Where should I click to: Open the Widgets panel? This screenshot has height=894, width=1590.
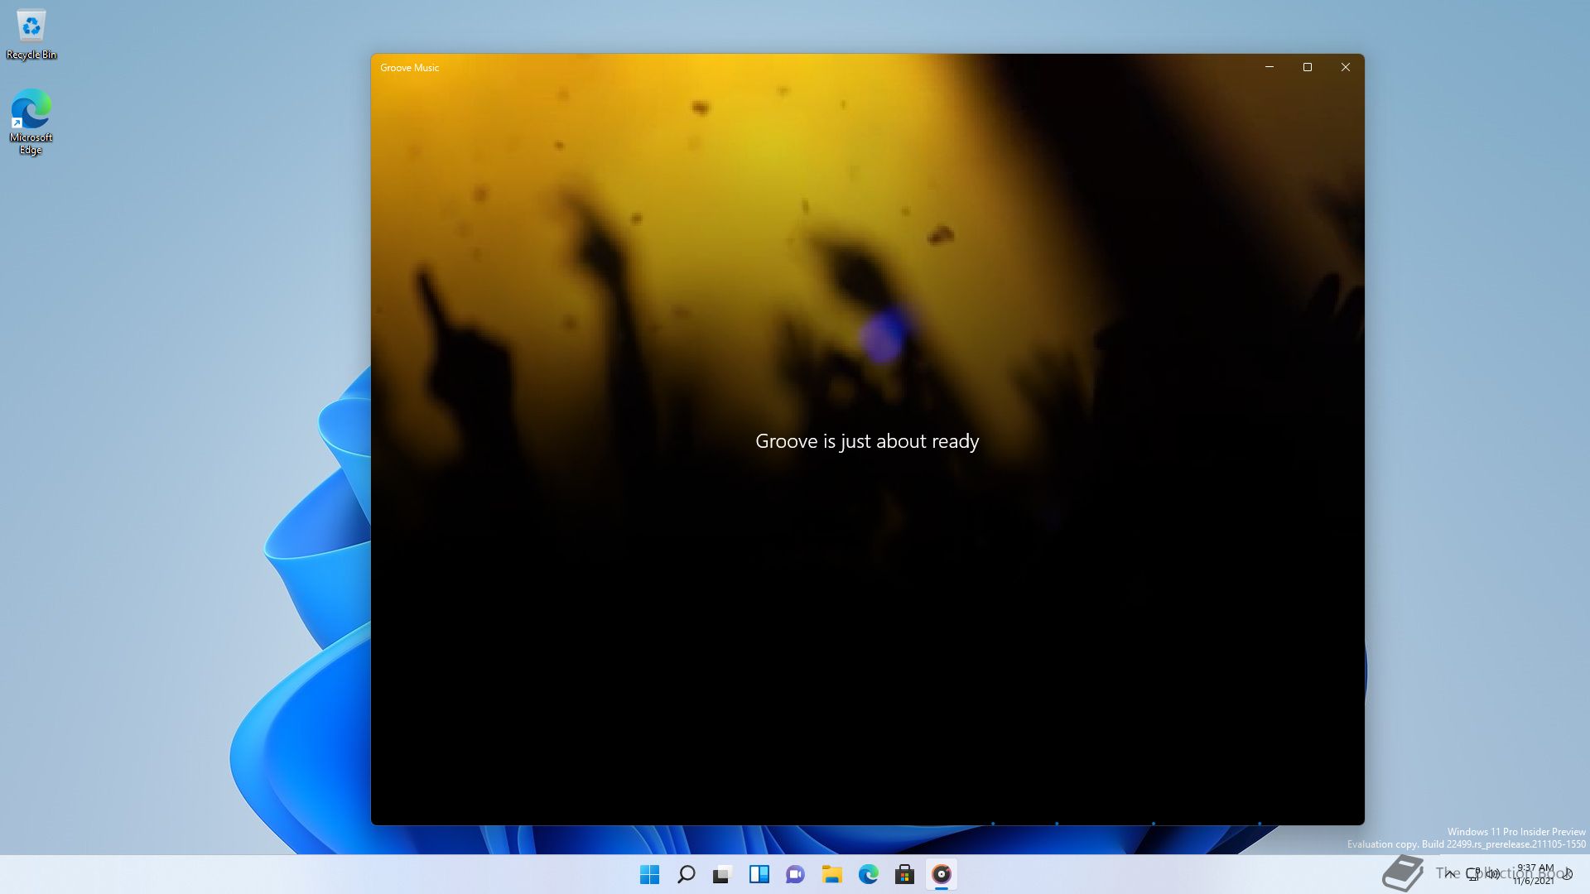pyautogui.click(x=759, y=874)
